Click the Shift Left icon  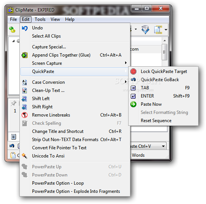[25, 99]
